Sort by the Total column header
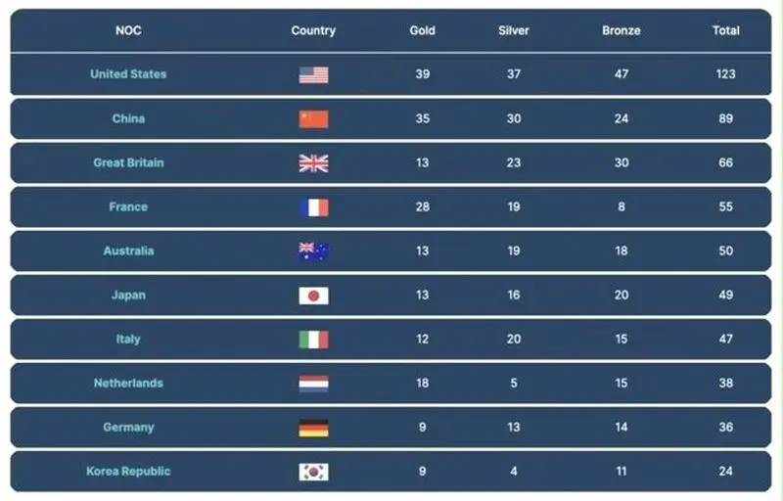Image resolution: width=783 pixels, height=501 pixels. (726, 30)
